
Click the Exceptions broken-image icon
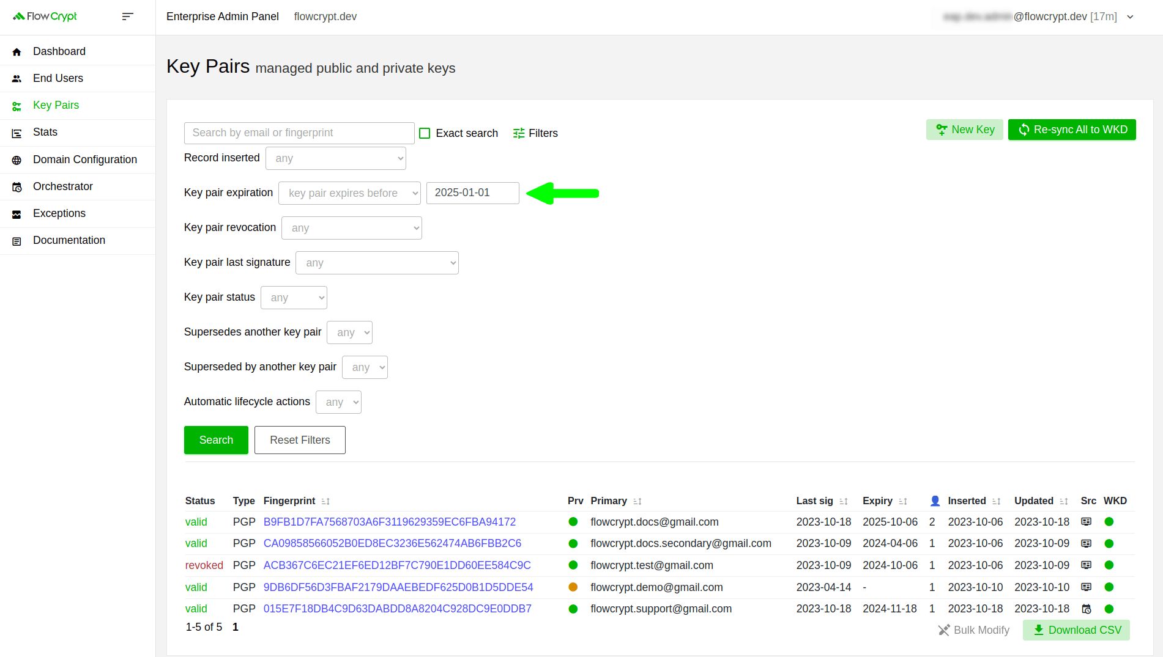point(17,215)
